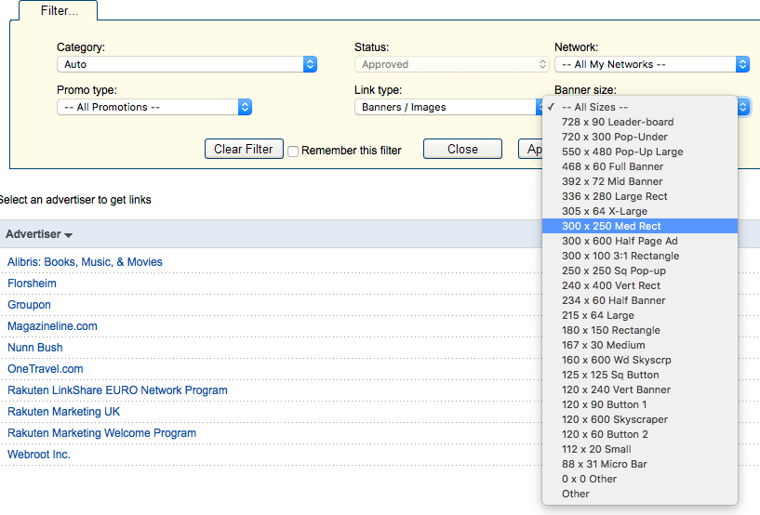The width and height of the screenshot is (760, 515).
Task: Pick 160 x 600 Wd Skyscrp size
Action: [614, 360]
